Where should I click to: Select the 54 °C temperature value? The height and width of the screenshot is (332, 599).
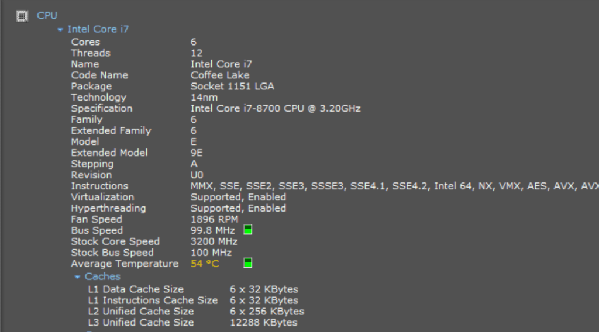[205, 264]
